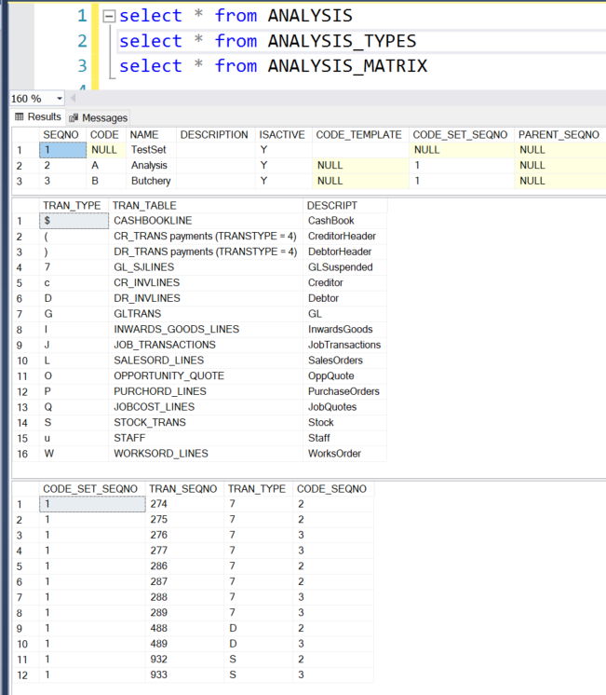Image resolution: width=606 pixels, height=695 pixels.
Task: Click the TRAN_SEQNO cell with value 932
Action: coord(158,659)
